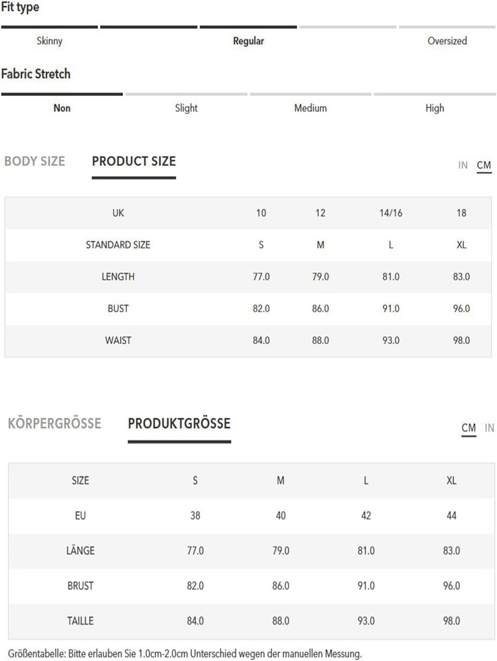Open the KÖRPERGRÖSSE tab
The width and height of the screenshot is (497, 661).
click(x=55, y=423)
